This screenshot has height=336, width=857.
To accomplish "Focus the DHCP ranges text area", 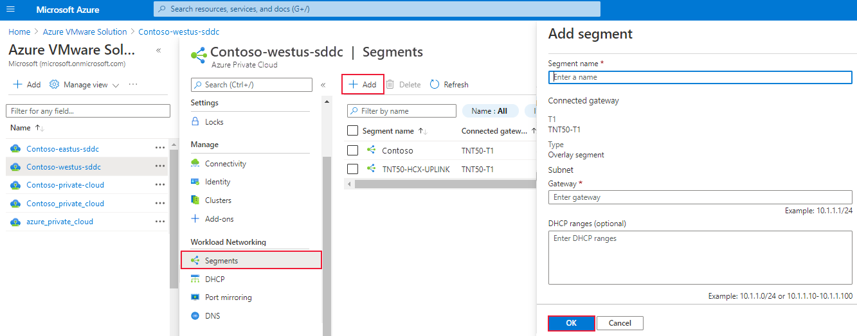I will click(700, 258).
